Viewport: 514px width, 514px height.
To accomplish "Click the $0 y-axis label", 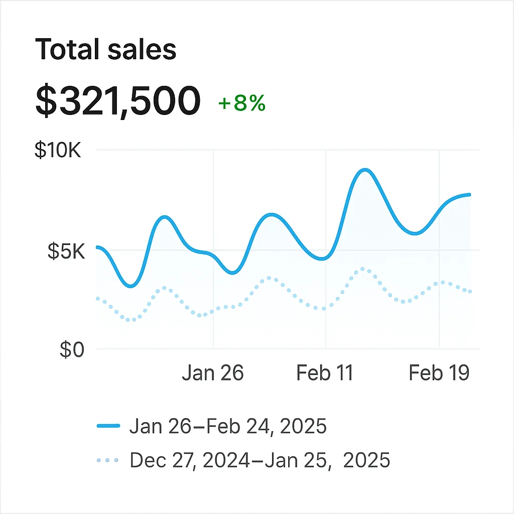I will point(72,349).
